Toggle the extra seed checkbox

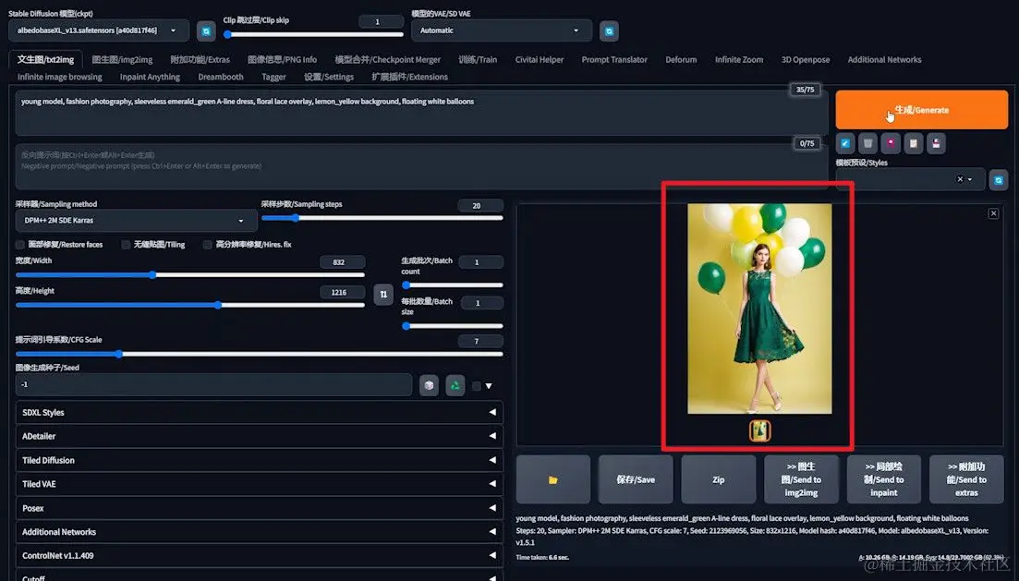point(477,386)
